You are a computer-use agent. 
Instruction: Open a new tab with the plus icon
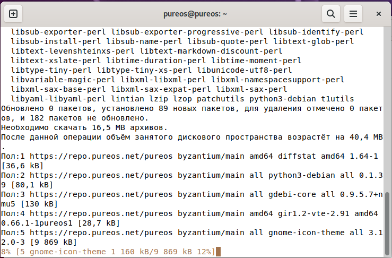pyautogui.click(x=13, y=14)
